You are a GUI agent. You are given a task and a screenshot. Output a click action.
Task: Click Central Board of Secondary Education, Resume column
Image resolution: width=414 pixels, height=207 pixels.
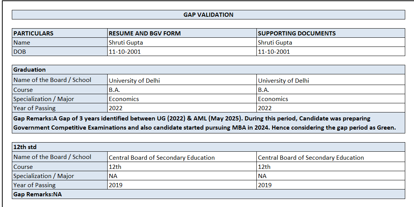tap(162, 157)
